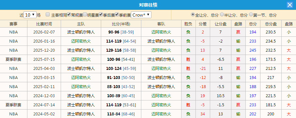Click the 比赛时间 column header
296x118 pixels.
pos(44,24)
